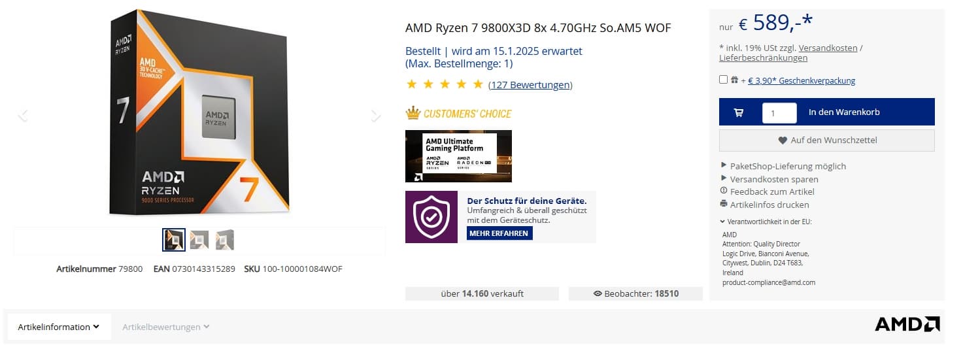
Task: Enable the Geschenkverpackung checkbox
Action: tap(723, 80)
